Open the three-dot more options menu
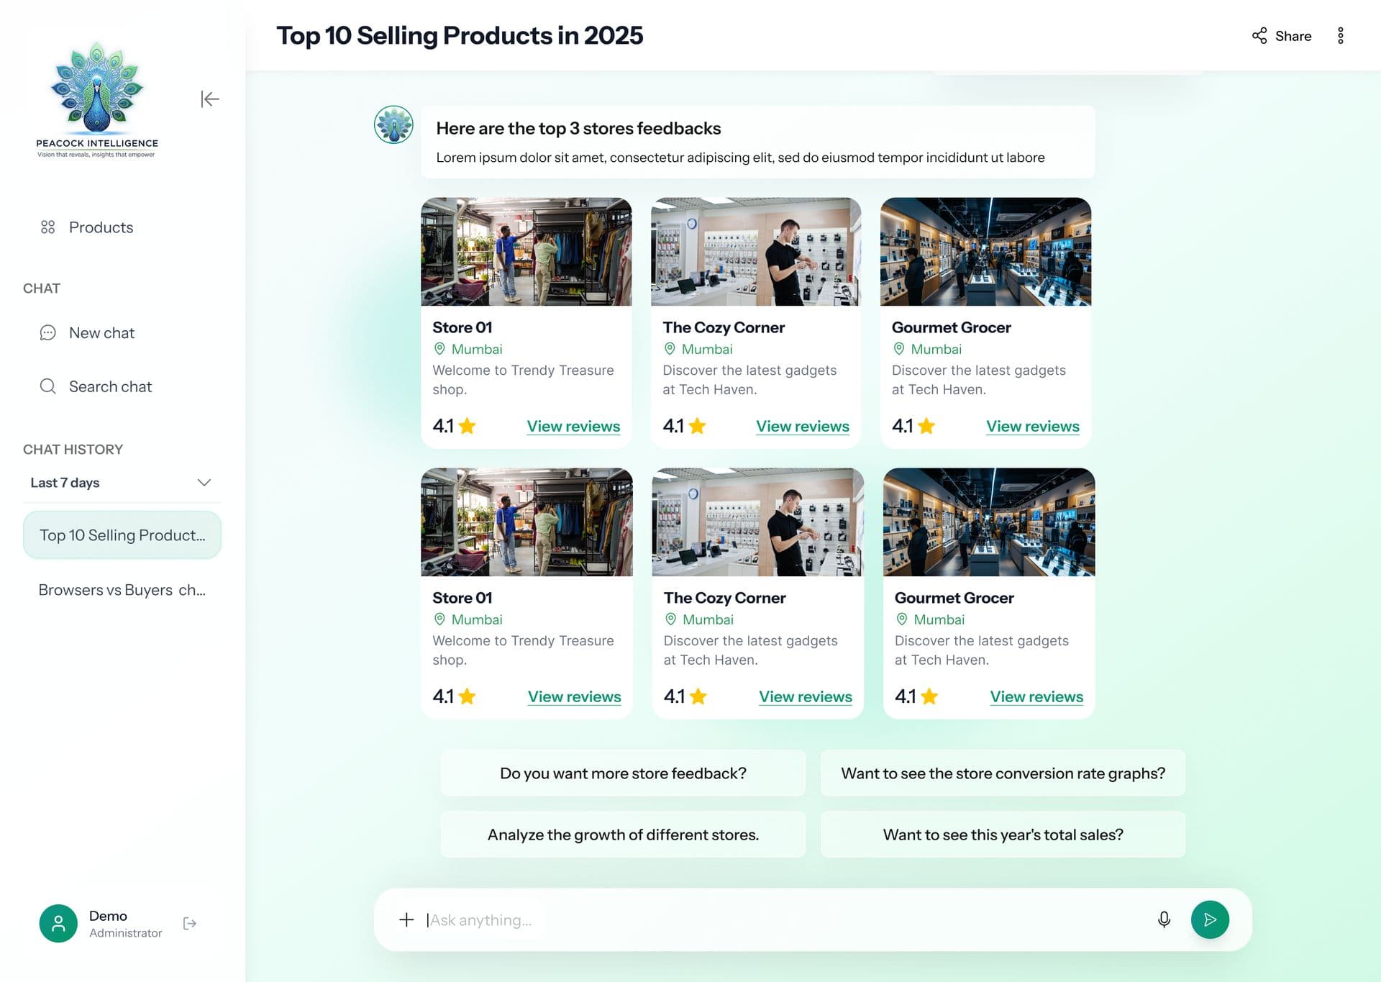 click(1341, 36)
